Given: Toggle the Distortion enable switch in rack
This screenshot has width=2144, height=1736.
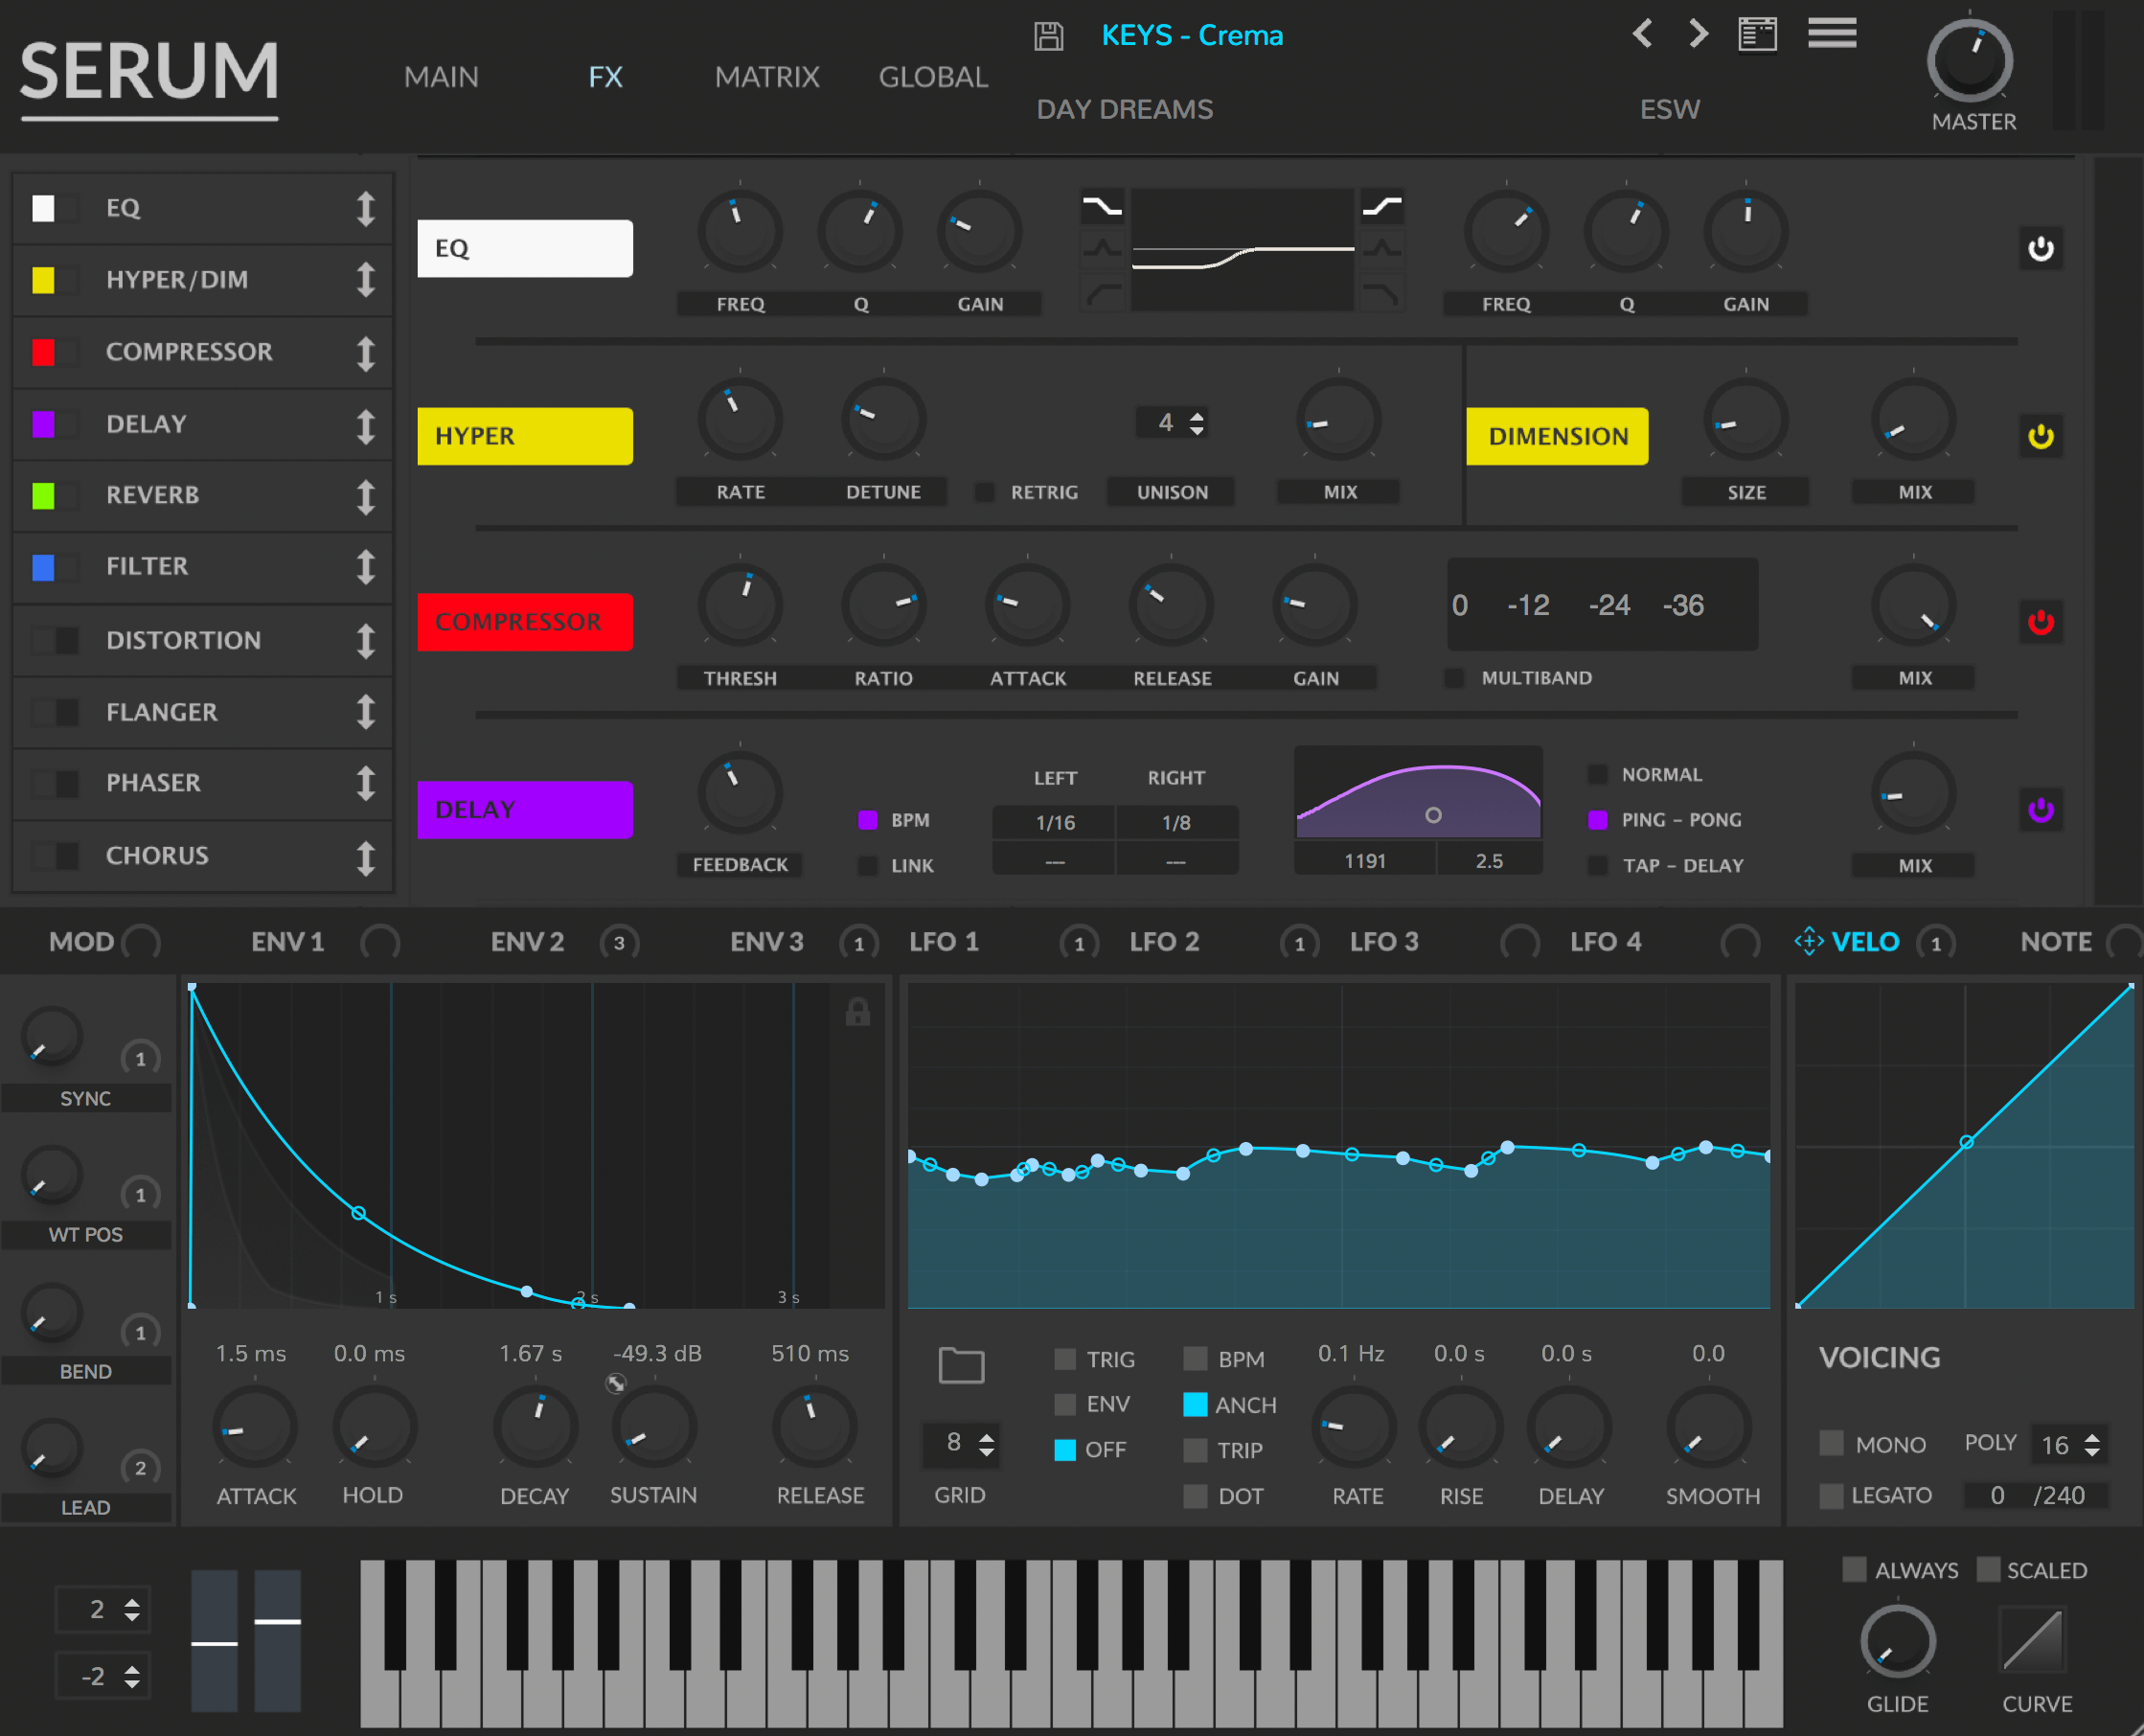Looking at the screenshot, I should 54,640.
